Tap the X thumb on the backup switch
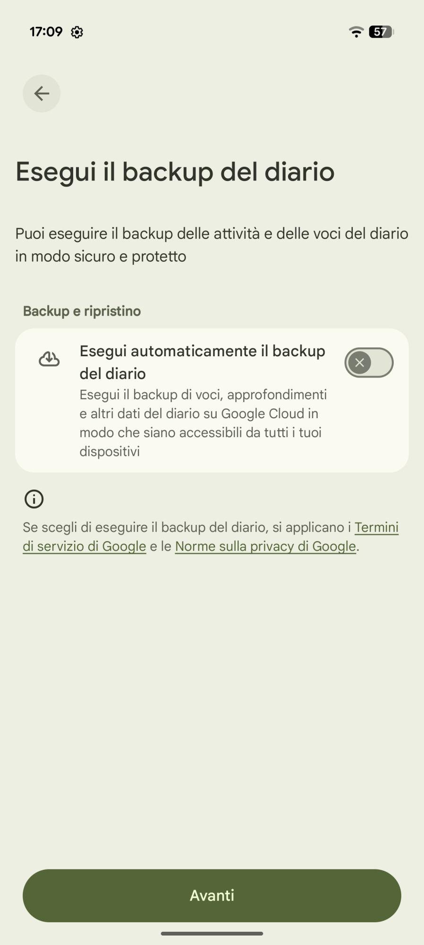This screenshot has width=424, height=945. click(x=360, y=362)
